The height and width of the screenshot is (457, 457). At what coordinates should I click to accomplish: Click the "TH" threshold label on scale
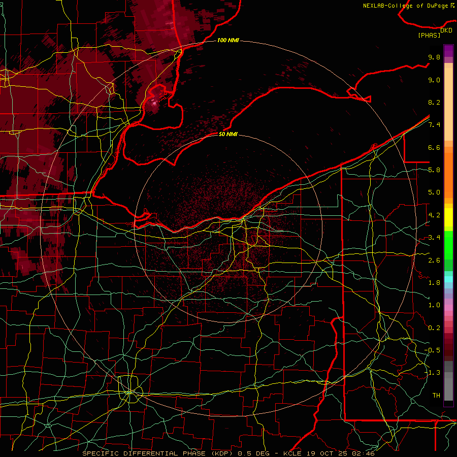click(436, 396)
